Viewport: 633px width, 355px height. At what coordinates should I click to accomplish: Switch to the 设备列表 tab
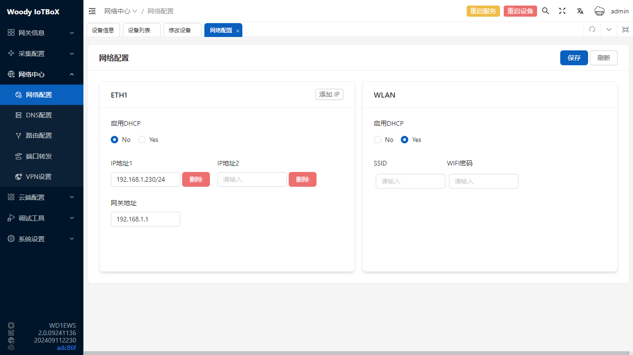coord(139,30)
